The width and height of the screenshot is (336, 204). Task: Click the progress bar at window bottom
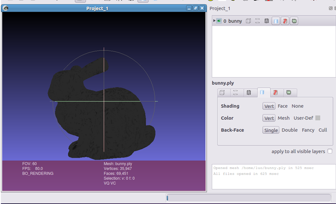[249, 198]
